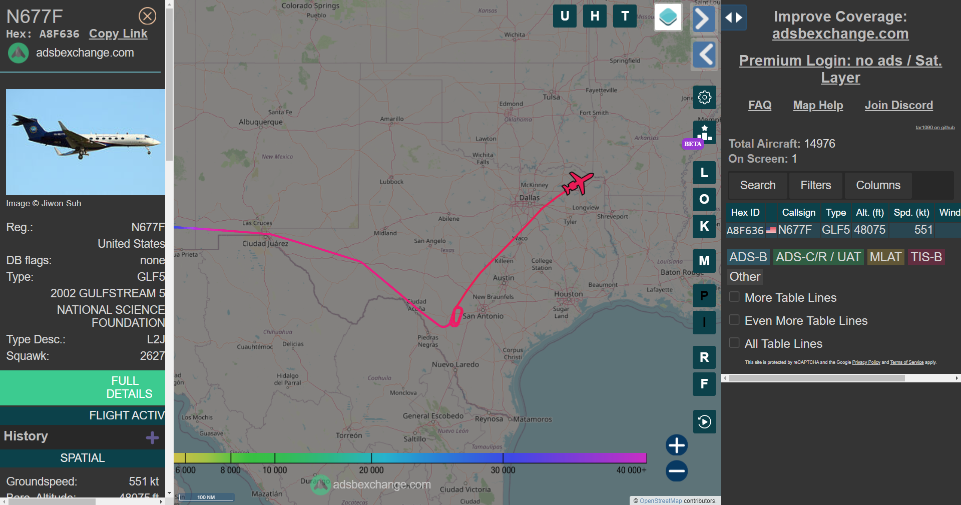Viewport: 961px width, 505px height.
Task: Close the N677F aircraft info panel
Action: 147,16
